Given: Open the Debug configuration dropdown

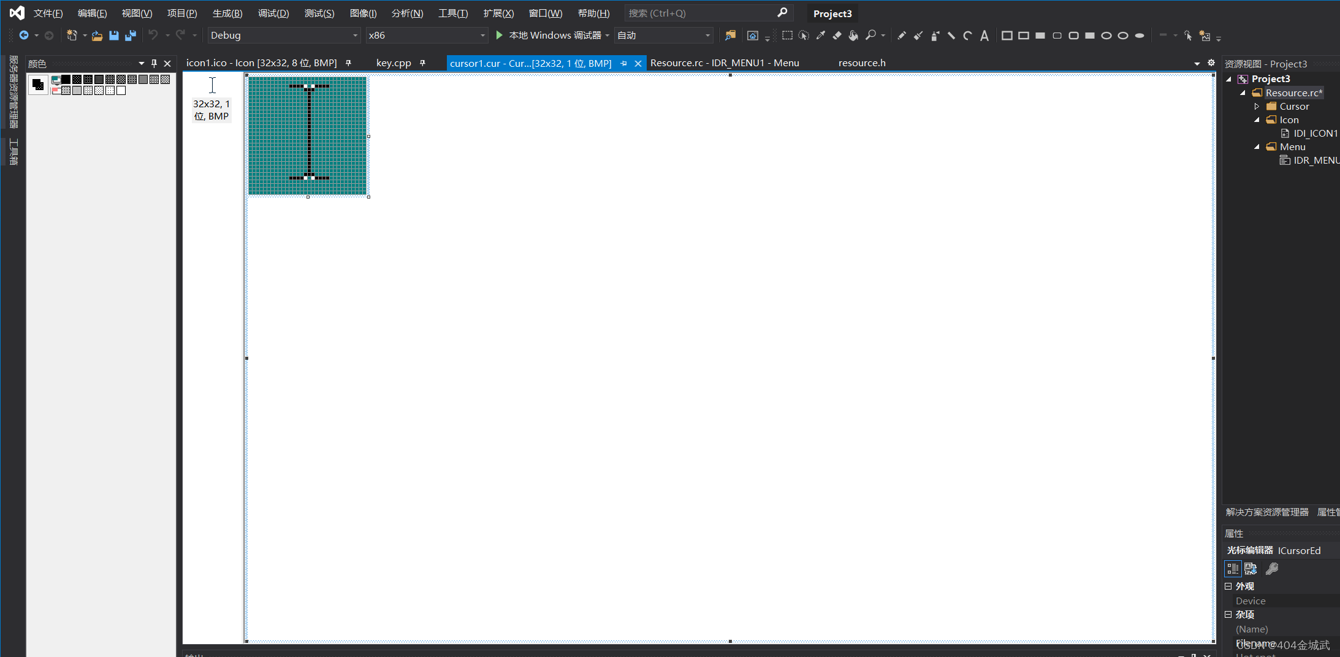Looking at the screenshot, I should (x=284, y=36).
